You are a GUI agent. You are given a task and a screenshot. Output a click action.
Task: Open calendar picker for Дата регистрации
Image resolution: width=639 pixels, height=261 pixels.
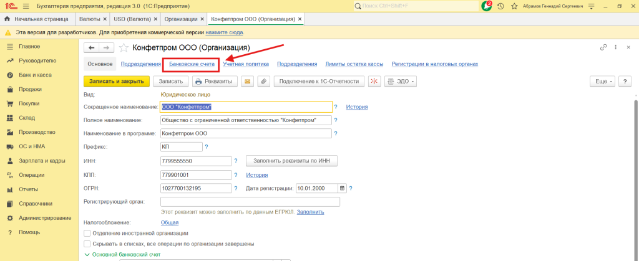click(343, 188)
